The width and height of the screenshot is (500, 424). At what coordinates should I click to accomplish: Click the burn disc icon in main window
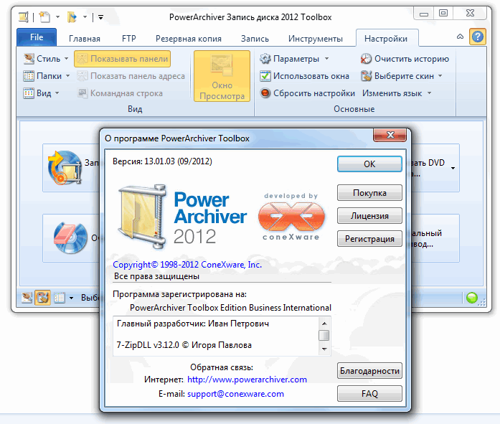point(65,168)
